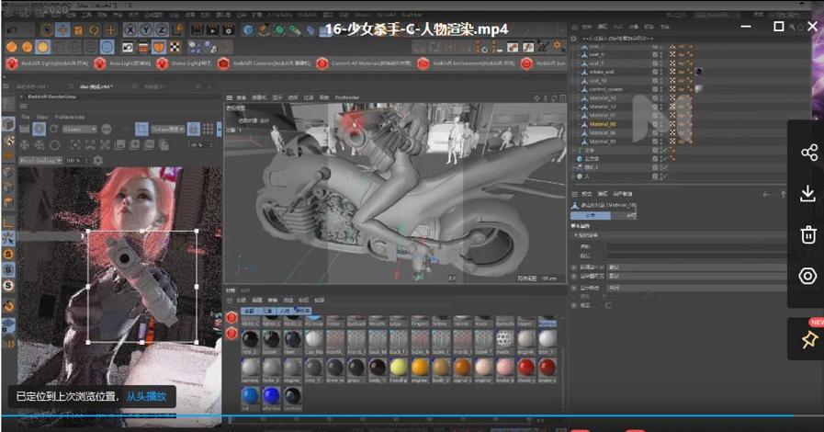Click the video player download icon

(807, 193)
